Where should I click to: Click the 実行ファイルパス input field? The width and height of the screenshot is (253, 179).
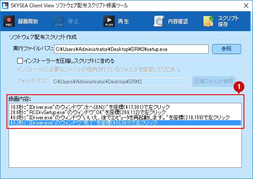click(x=131, y=49)
